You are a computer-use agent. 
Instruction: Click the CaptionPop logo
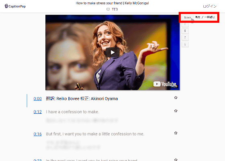click(15, 6)
